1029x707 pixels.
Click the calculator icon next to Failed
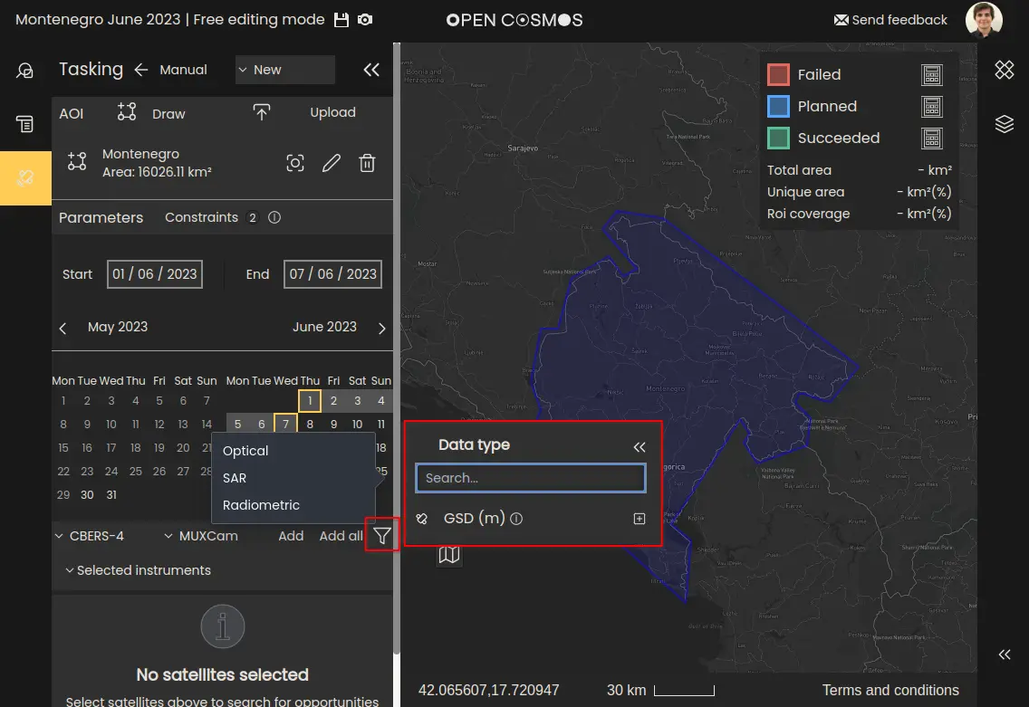(x=931, y=75)
